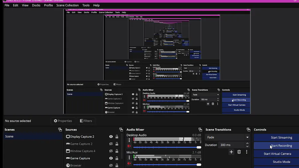299x168 pixels.
Task: Open the File menu
Action: (7, 5)
